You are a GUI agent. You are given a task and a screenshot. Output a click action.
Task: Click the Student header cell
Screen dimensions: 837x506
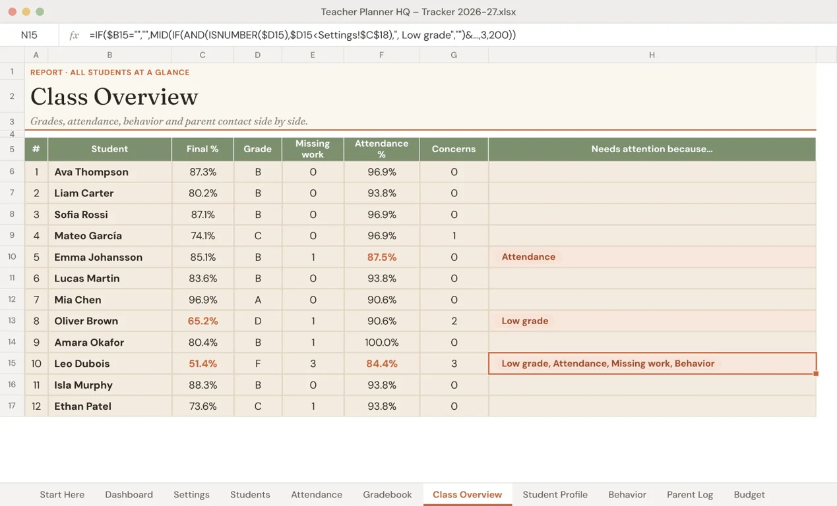[x=109, y=149]
